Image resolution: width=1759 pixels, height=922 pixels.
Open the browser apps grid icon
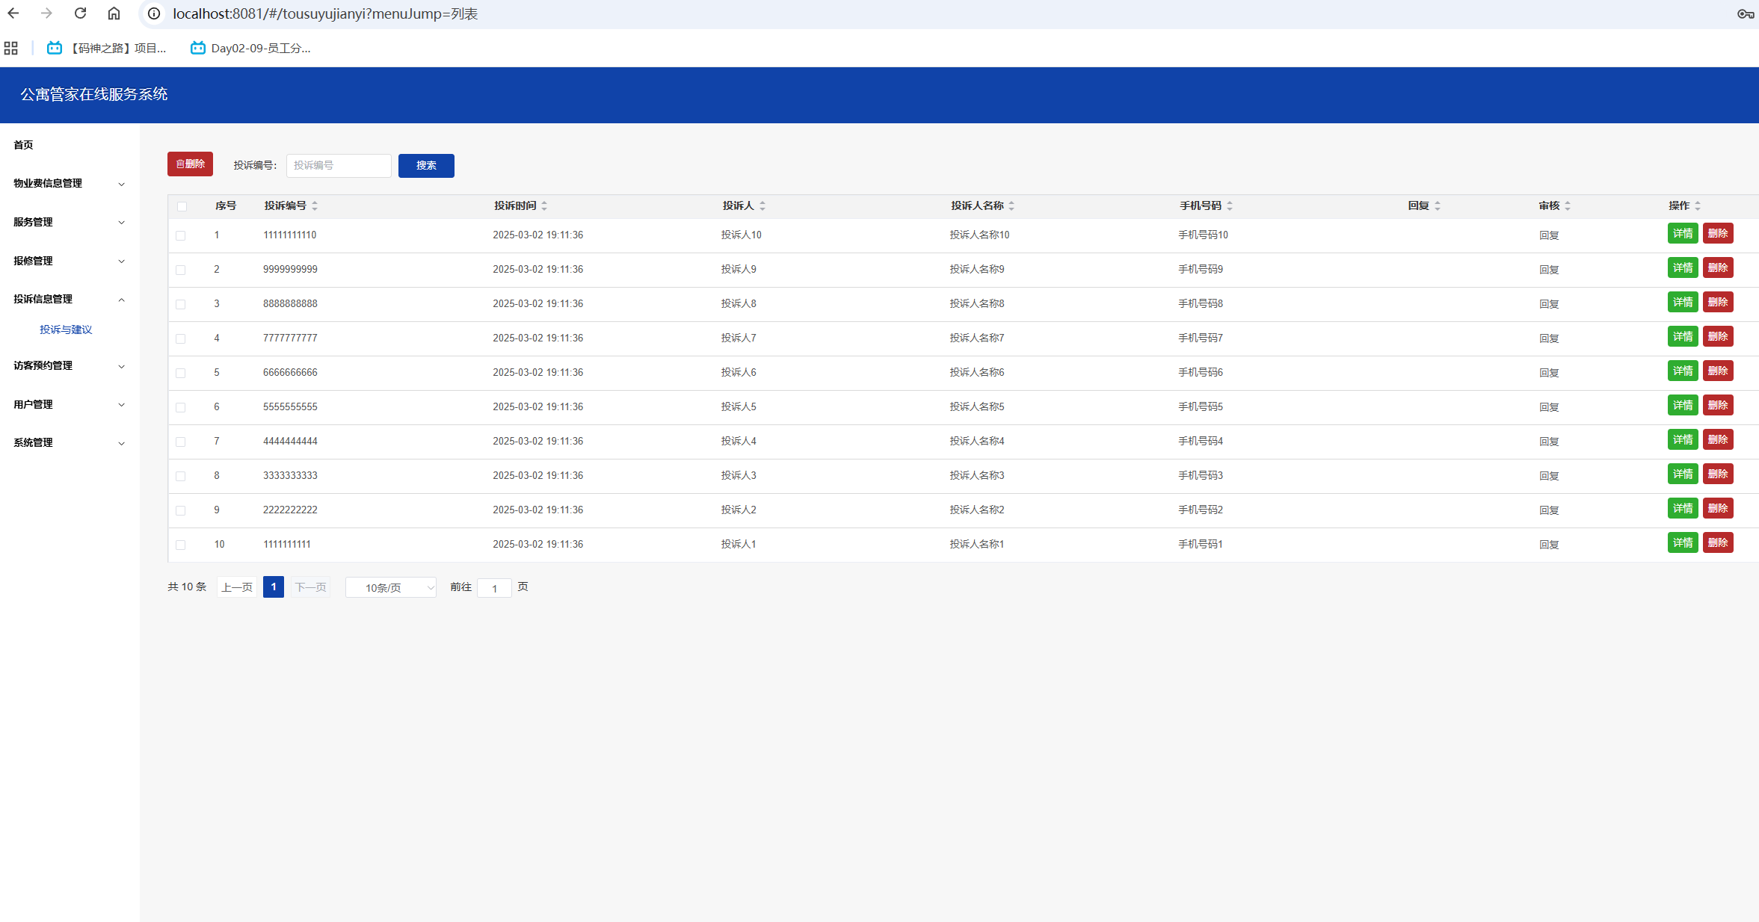10,49
